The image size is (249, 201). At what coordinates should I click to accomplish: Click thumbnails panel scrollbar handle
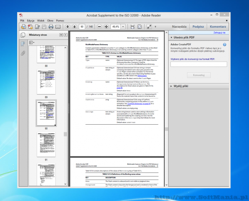(65, 134)
